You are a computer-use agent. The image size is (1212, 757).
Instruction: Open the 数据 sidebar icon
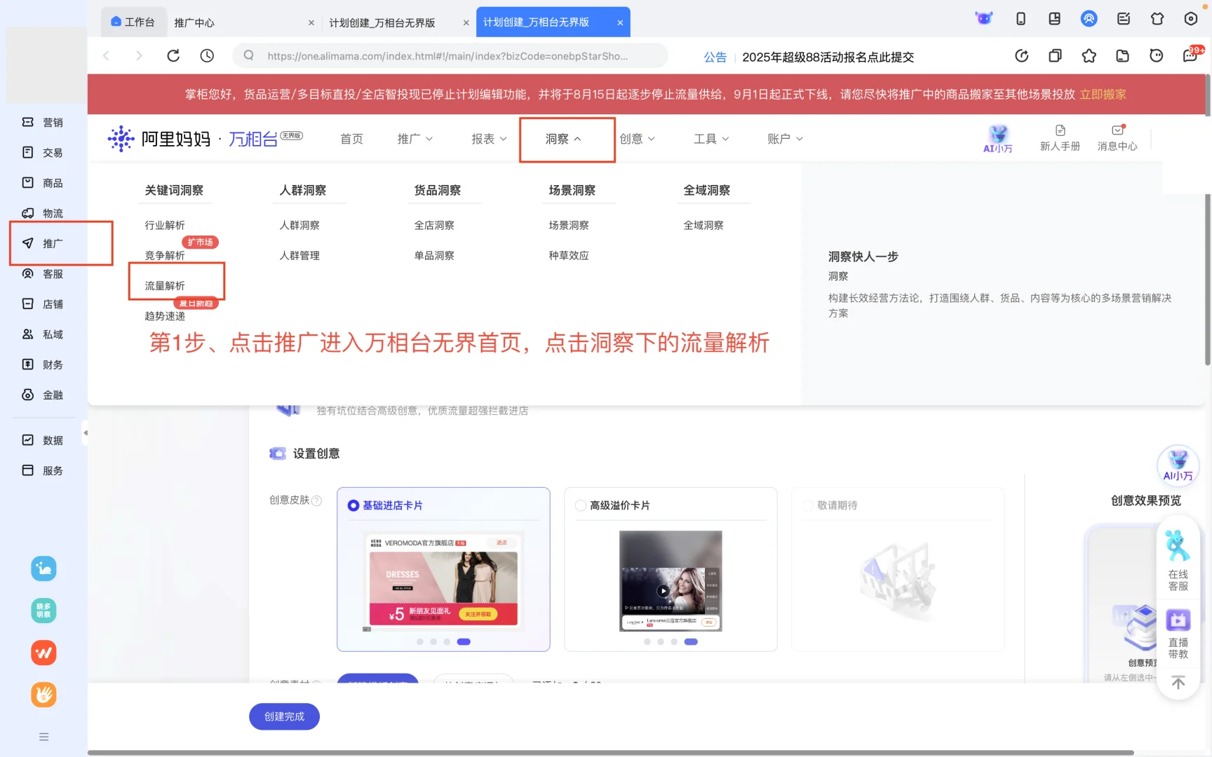point(43,439)
